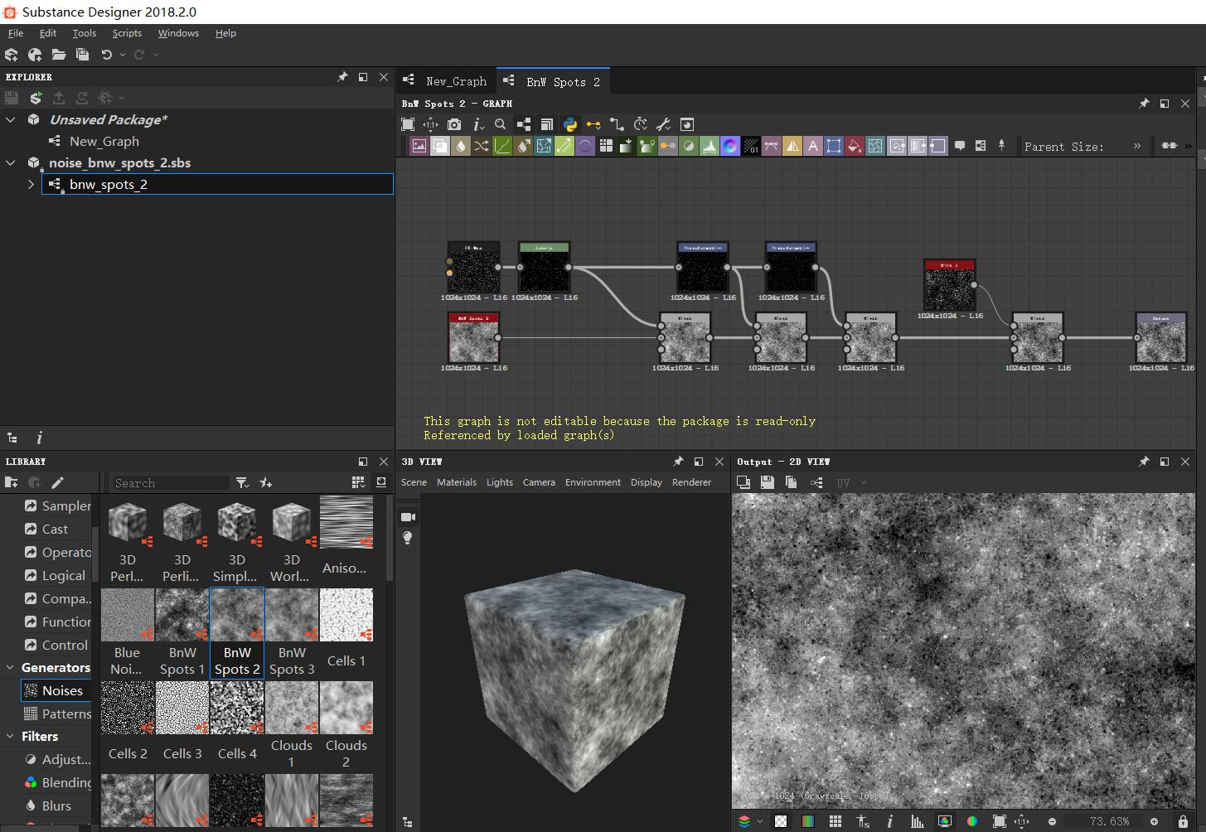
Task: Open the undo history dropdown arrow
Action: pos(123,55)
